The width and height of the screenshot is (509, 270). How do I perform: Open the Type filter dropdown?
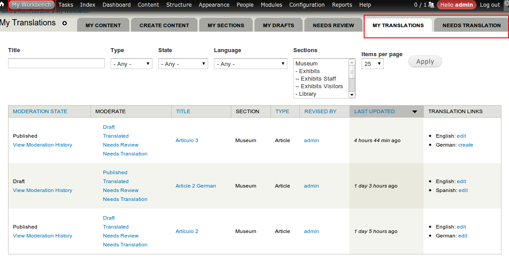point(131,64)
